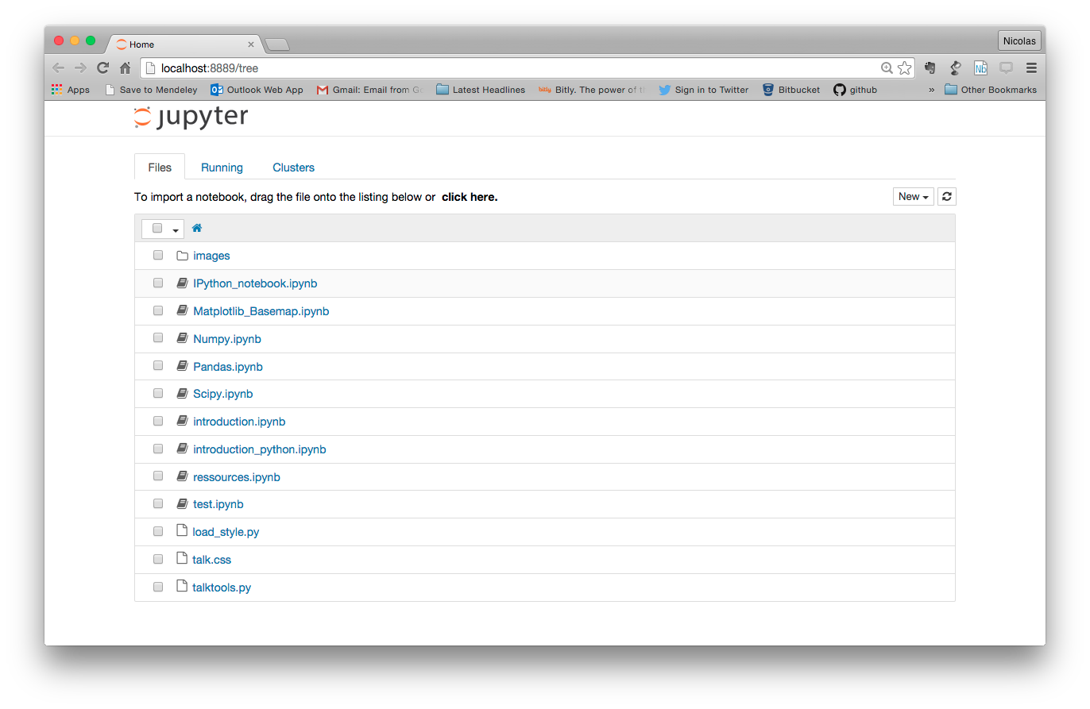This screenshot has height=709, width=1090.
Task: Click the Evernote extension icon
Action: pyautogui.click(x=930, y=68)
